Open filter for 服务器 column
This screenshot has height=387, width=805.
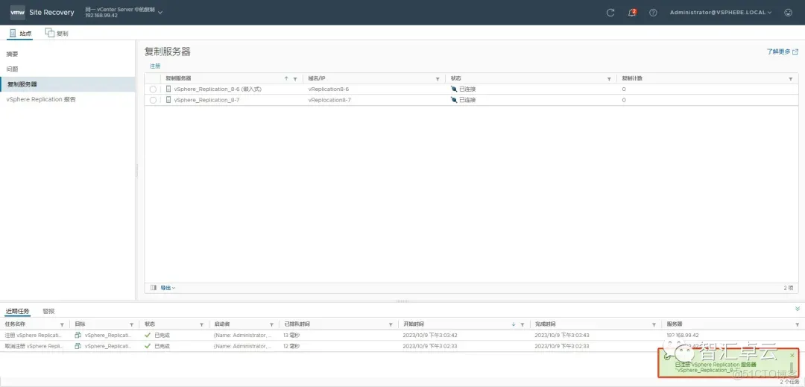pyautogui.click(x=797, y=325)
